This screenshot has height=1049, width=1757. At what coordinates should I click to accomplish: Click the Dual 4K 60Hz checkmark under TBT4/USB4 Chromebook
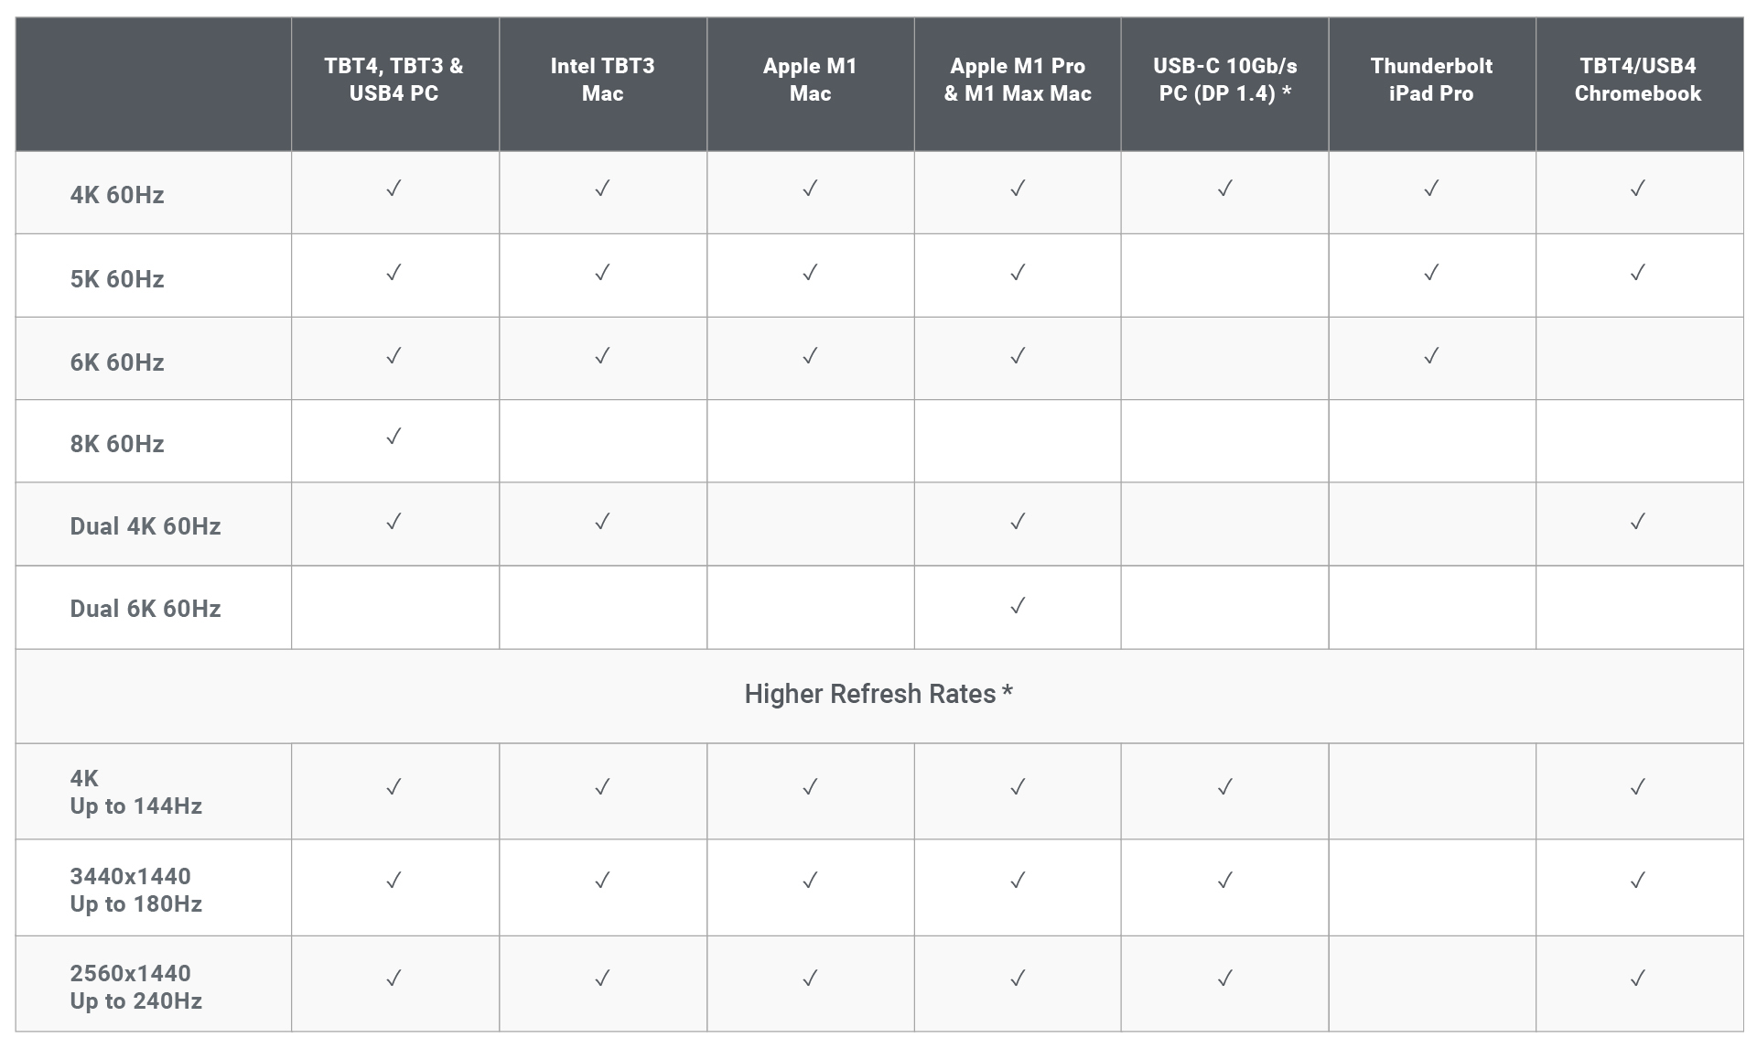(1637, 521)
